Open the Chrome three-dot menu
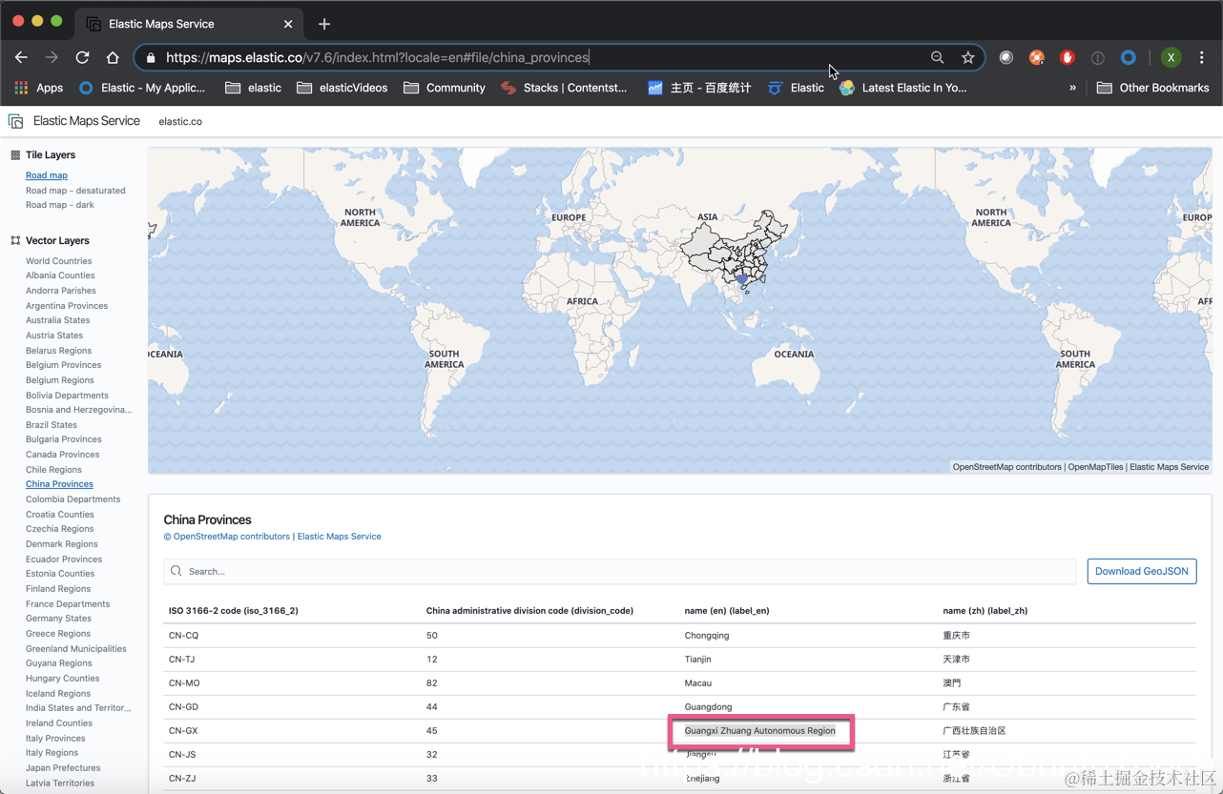 click(1202, 57)
